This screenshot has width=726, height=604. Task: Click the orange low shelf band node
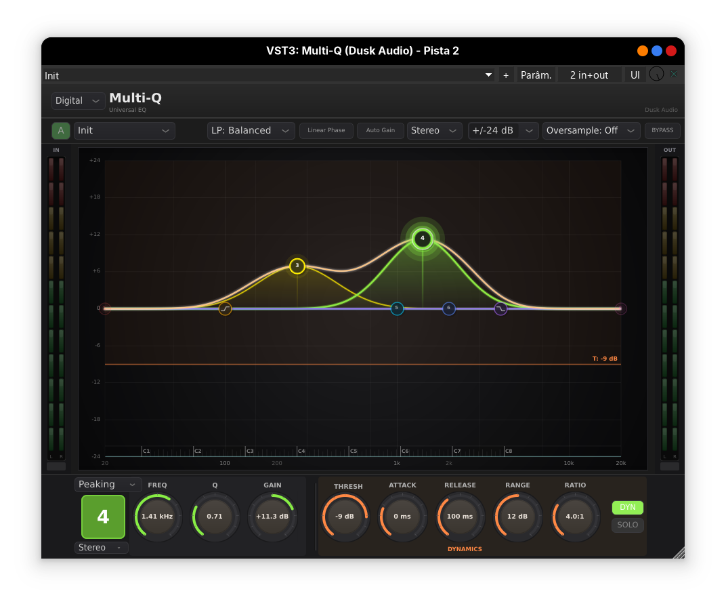(225, 309)
